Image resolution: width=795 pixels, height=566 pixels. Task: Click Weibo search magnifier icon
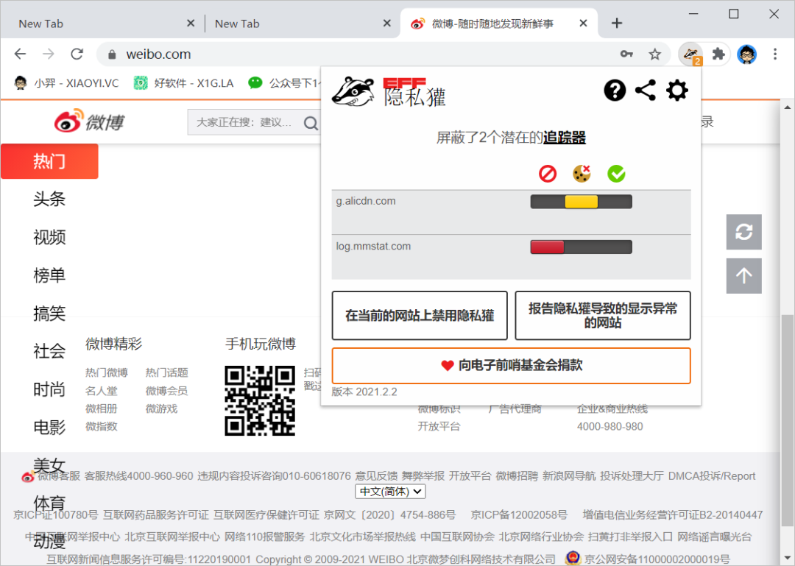pyautogui.click(x=311, y=123)
